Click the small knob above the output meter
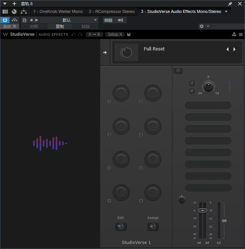Viewport: 245px width, 249px height. (x=182, y=199)
